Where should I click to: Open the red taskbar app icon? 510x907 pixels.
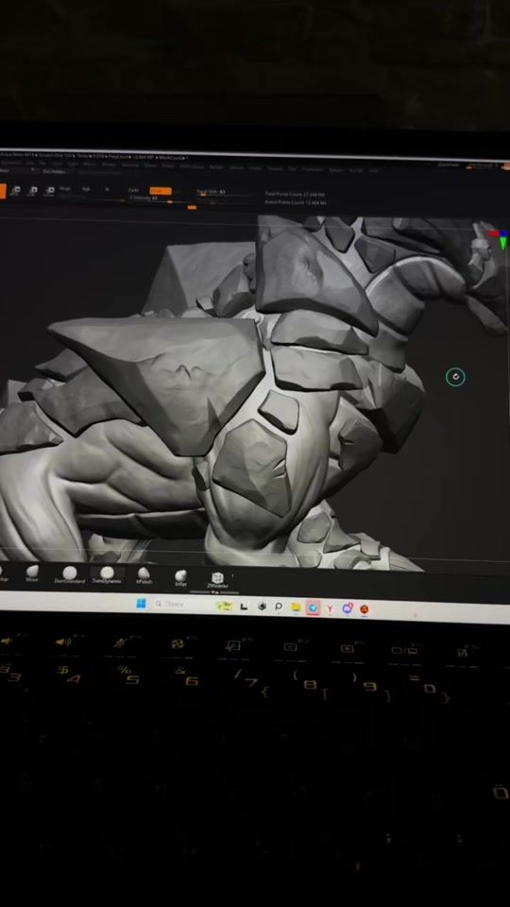(365, 609)
